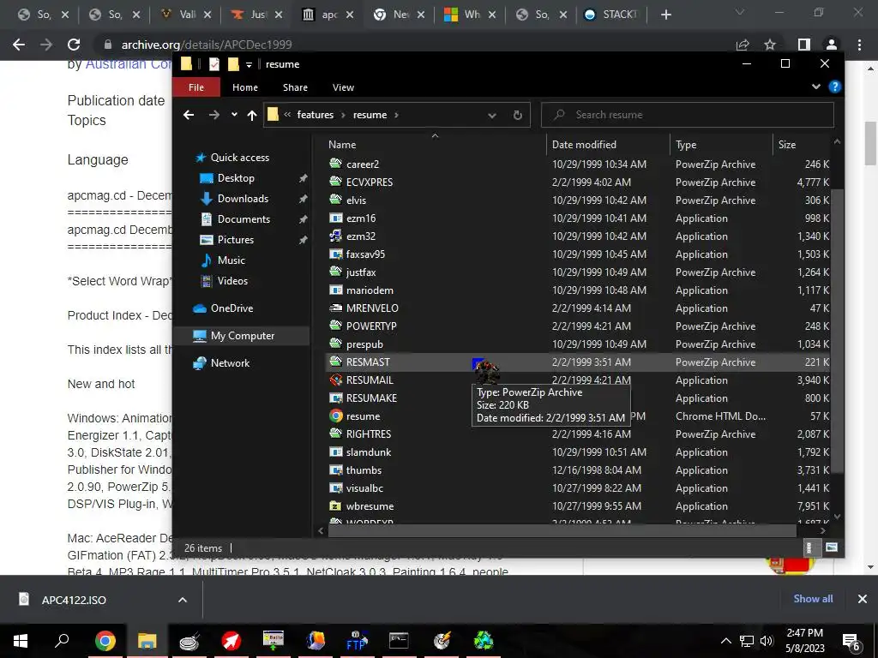
Task: Open the Home ribbon tab
Action: (x=245, y=87)
